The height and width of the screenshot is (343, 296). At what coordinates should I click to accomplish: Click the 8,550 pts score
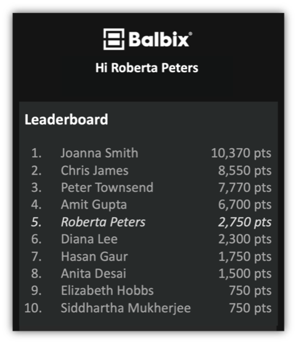pyautogui.click(x=245, y=170)
